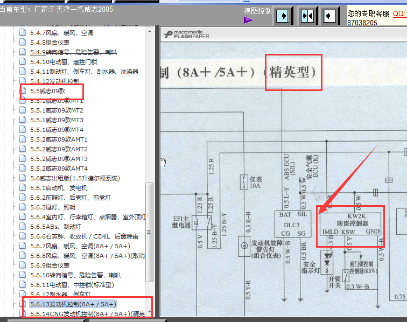This screenshot has width=407, height=322.
Task: Open 5.6.2前照灯、后雾灯、前雾灯
Action: tap(71, 198)
